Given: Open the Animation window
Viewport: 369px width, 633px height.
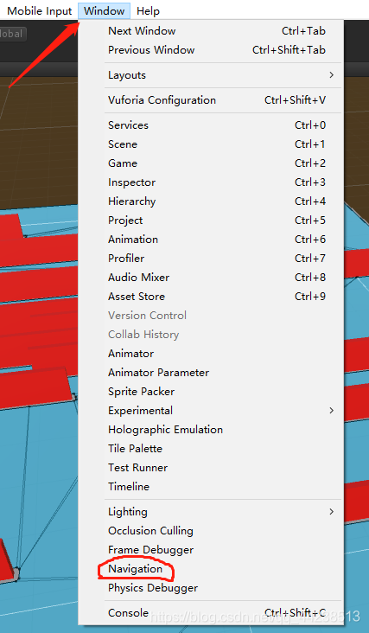Looking at the screenshot, I should (x=211, y=239).
